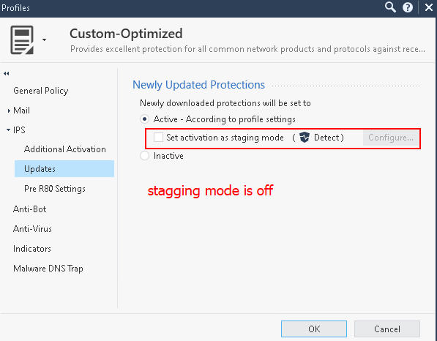This screenshot has height=341, width=437.
Task: Click the profile document icon
Action: pos(22,40)
